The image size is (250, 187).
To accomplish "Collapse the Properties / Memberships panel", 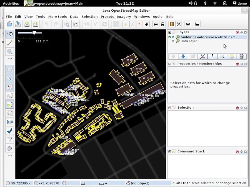I will [x=169, y=64].
